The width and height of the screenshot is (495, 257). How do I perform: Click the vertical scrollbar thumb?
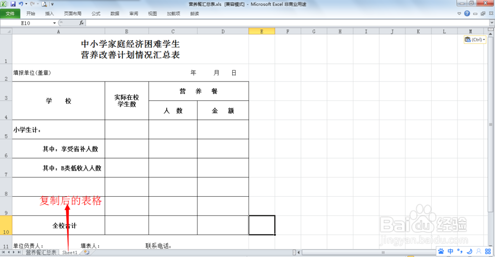[491, 124]
